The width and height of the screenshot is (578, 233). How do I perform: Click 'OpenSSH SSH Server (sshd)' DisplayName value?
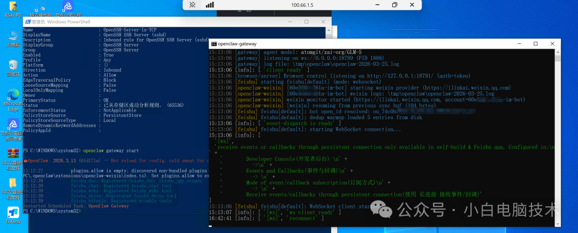(134, 35)
